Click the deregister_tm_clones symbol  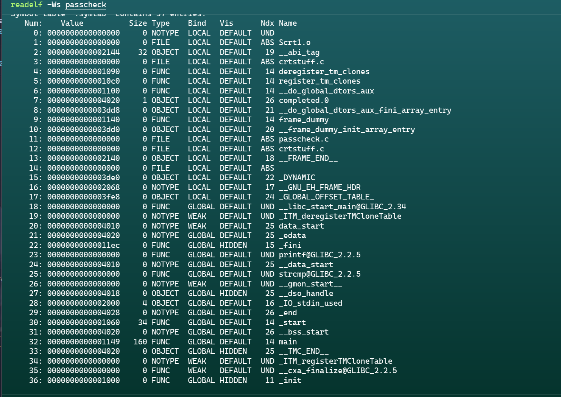[x=324, y=72]
